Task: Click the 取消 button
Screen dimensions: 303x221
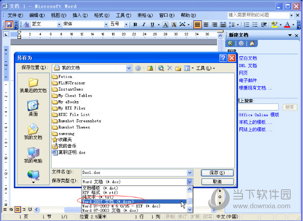Action: (217, 182)
